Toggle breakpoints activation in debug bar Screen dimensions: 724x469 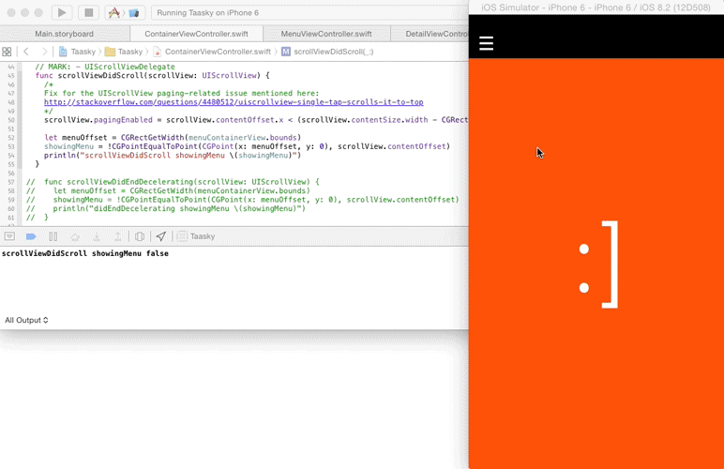(x=31, y=236)
